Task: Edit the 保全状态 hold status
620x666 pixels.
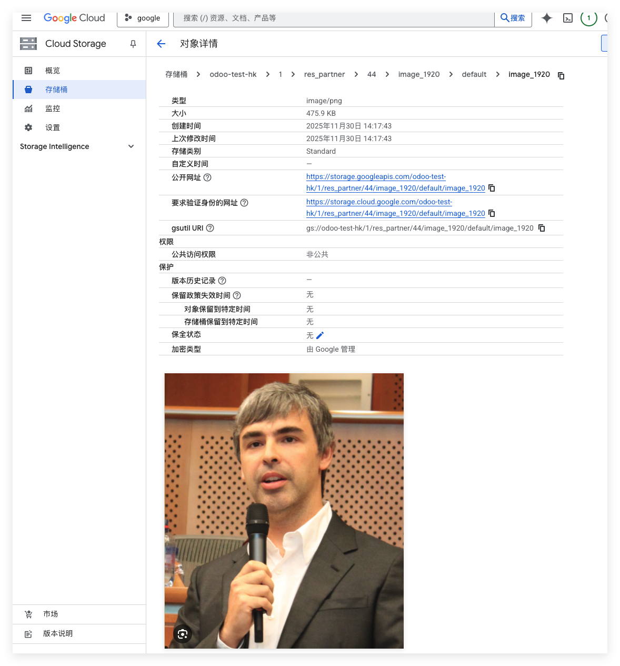Action: [320, 335]
